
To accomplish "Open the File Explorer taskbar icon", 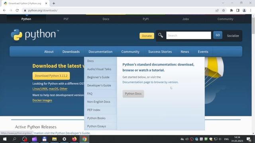I will tap(54, 139).
